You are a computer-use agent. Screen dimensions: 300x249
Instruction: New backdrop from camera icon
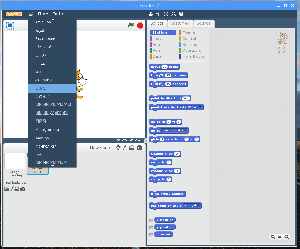pos(23,189)
